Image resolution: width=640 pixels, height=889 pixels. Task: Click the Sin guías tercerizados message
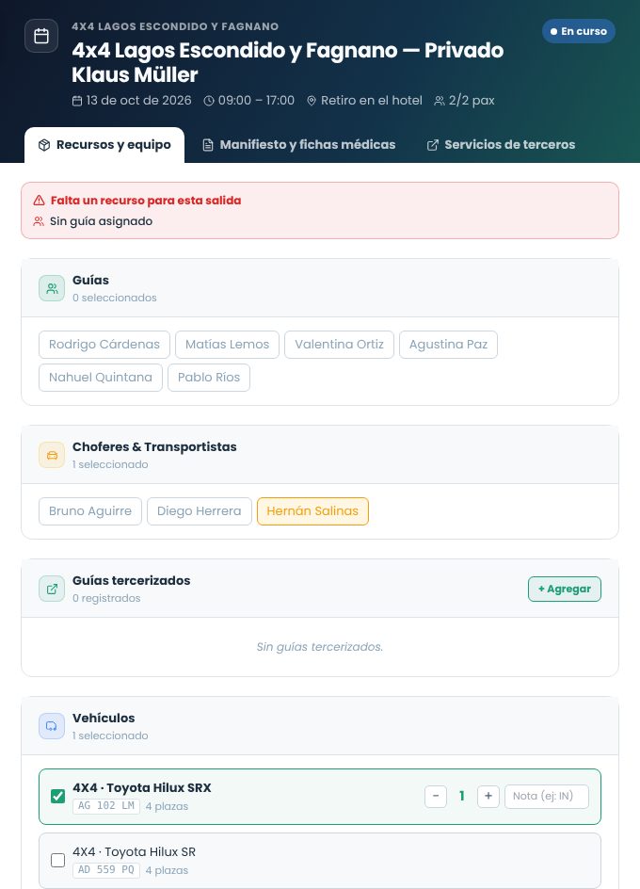[320, 647]
